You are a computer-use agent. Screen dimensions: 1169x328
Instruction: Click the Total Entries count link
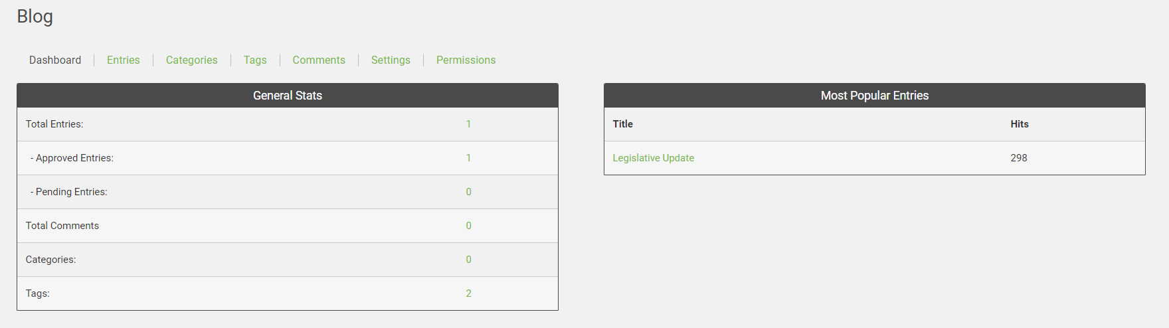coord(468,124)
